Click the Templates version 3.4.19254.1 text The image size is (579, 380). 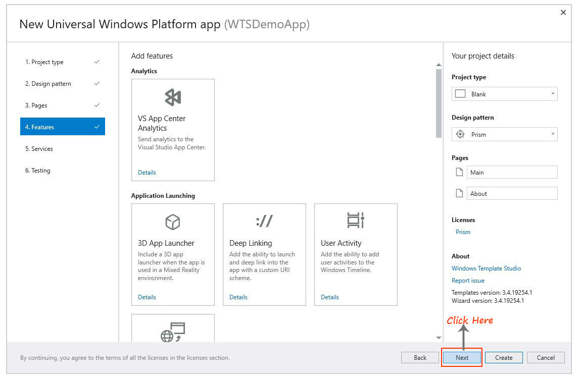(x=492, y=293)
